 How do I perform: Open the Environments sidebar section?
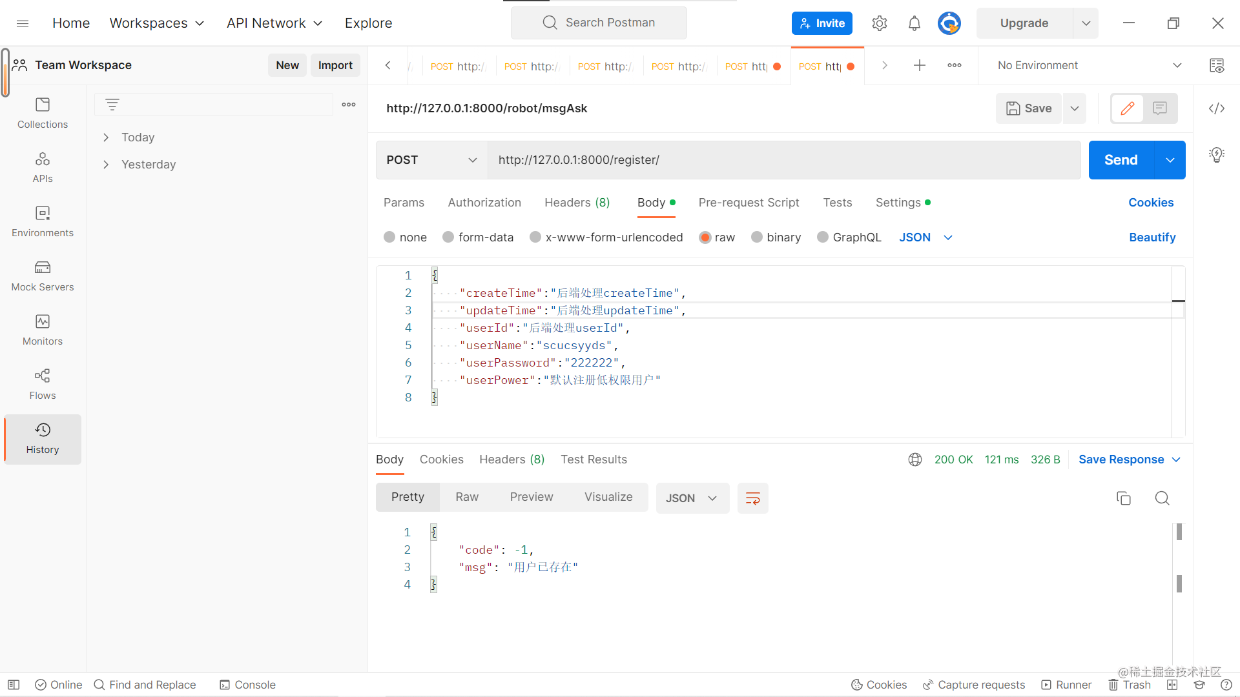(43, 221)
